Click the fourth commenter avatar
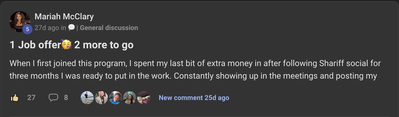 tap(129, 98)
